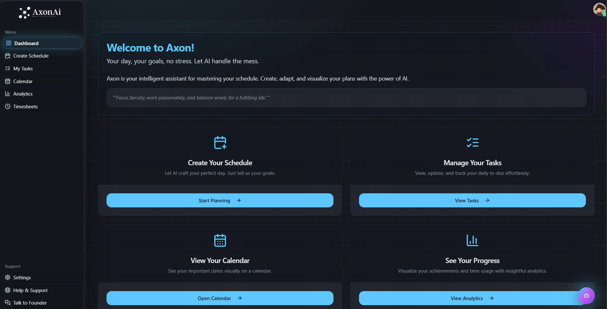The image size is (607, 309).
Task: Click the checklist icon above Manage Your Tasks
Action: [x=472, y=143]
